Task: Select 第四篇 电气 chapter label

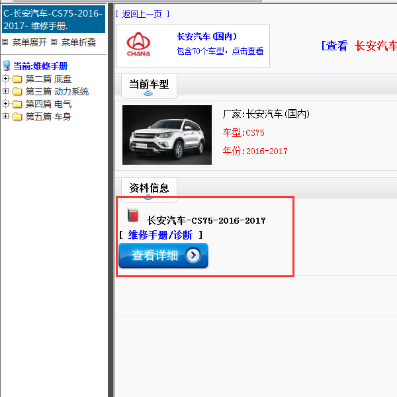Action: pyautogui.click(x=48, y=104)
